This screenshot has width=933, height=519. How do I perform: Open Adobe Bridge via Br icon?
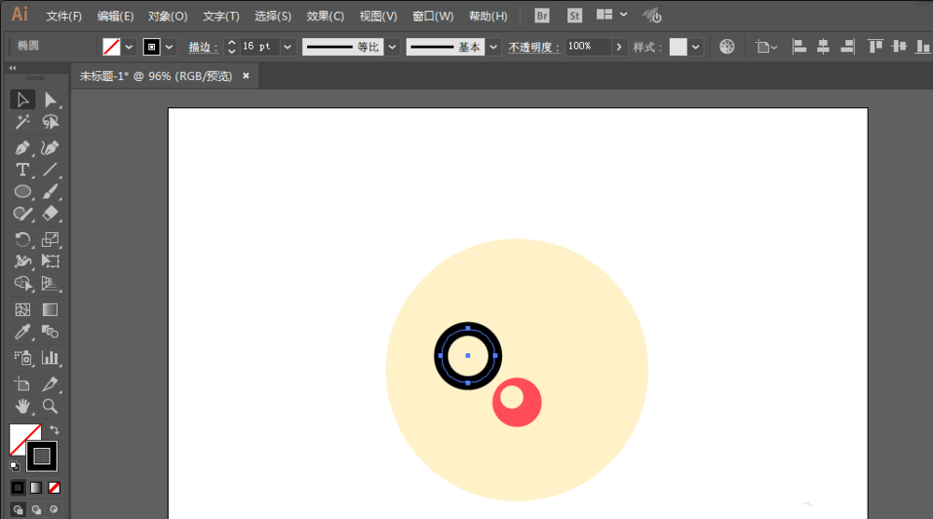542,16
